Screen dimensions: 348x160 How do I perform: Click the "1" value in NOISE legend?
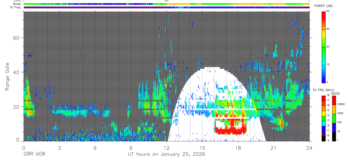(x=338, y=140)
